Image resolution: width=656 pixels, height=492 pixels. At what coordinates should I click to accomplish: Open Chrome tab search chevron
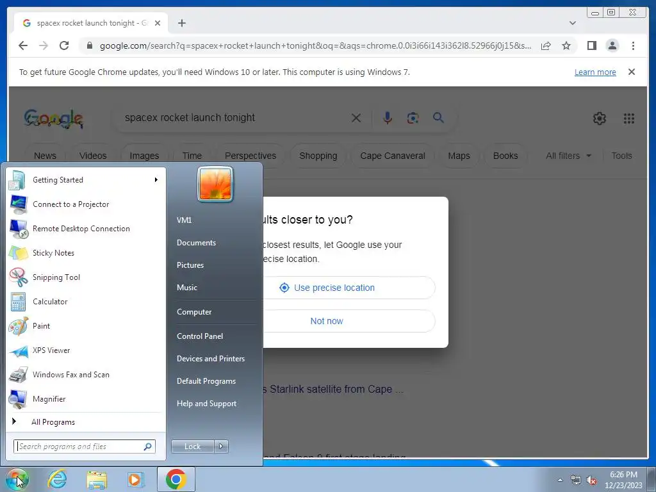pyautogui.click(x=572, y=23)
